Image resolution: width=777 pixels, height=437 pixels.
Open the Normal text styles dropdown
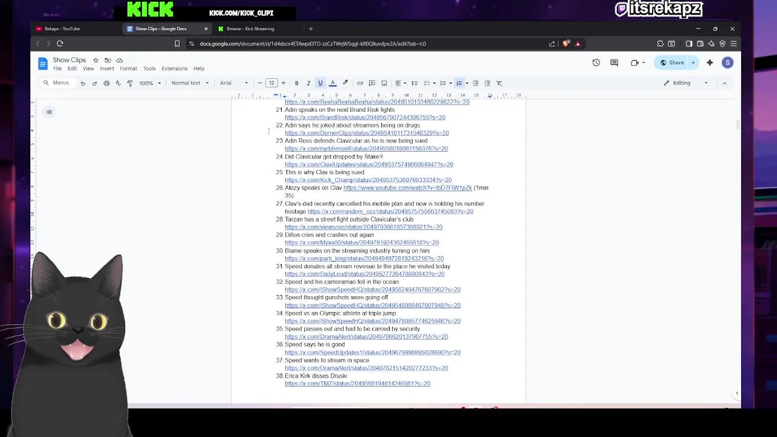(190, 83)
